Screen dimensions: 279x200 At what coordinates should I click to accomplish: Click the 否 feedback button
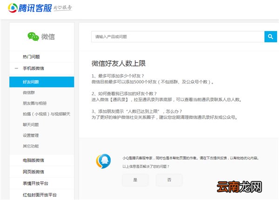tap(169, 180)
